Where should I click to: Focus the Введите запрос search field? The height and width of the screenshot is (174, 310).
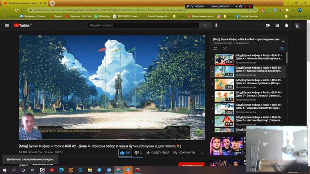(143, 25)
